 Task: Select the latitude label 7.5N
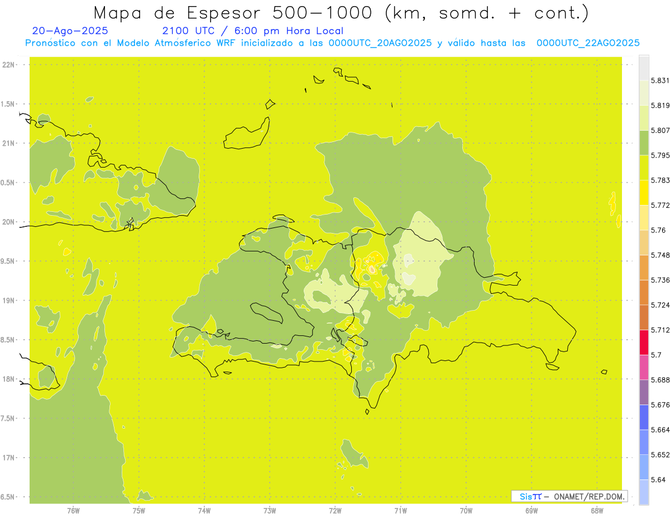(8, 419)
